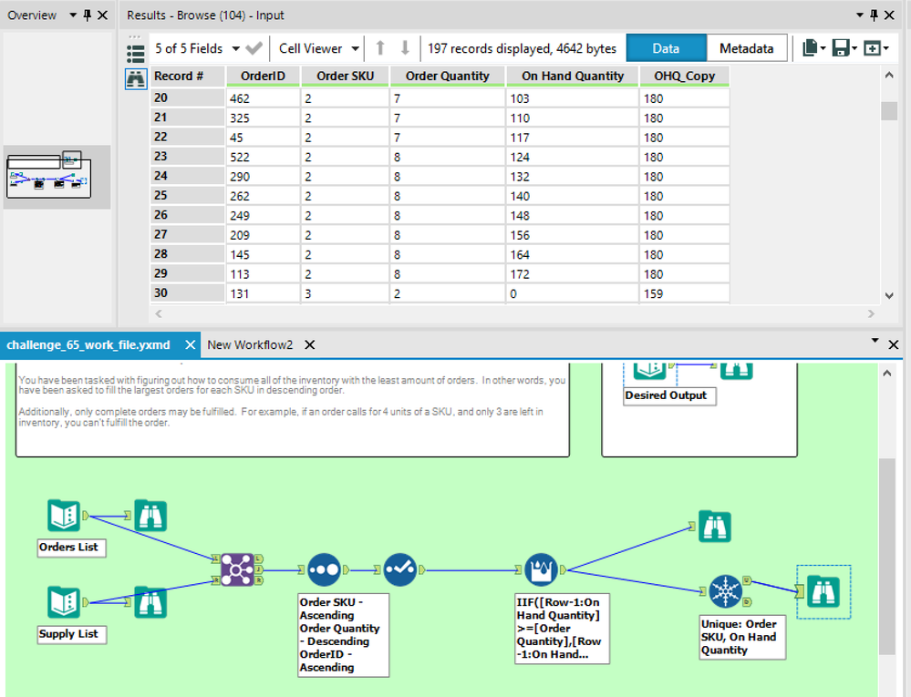Expand the new window icon dropdown arrow
The height and width of the screenshot is (697, 911).
coord(885,49)
